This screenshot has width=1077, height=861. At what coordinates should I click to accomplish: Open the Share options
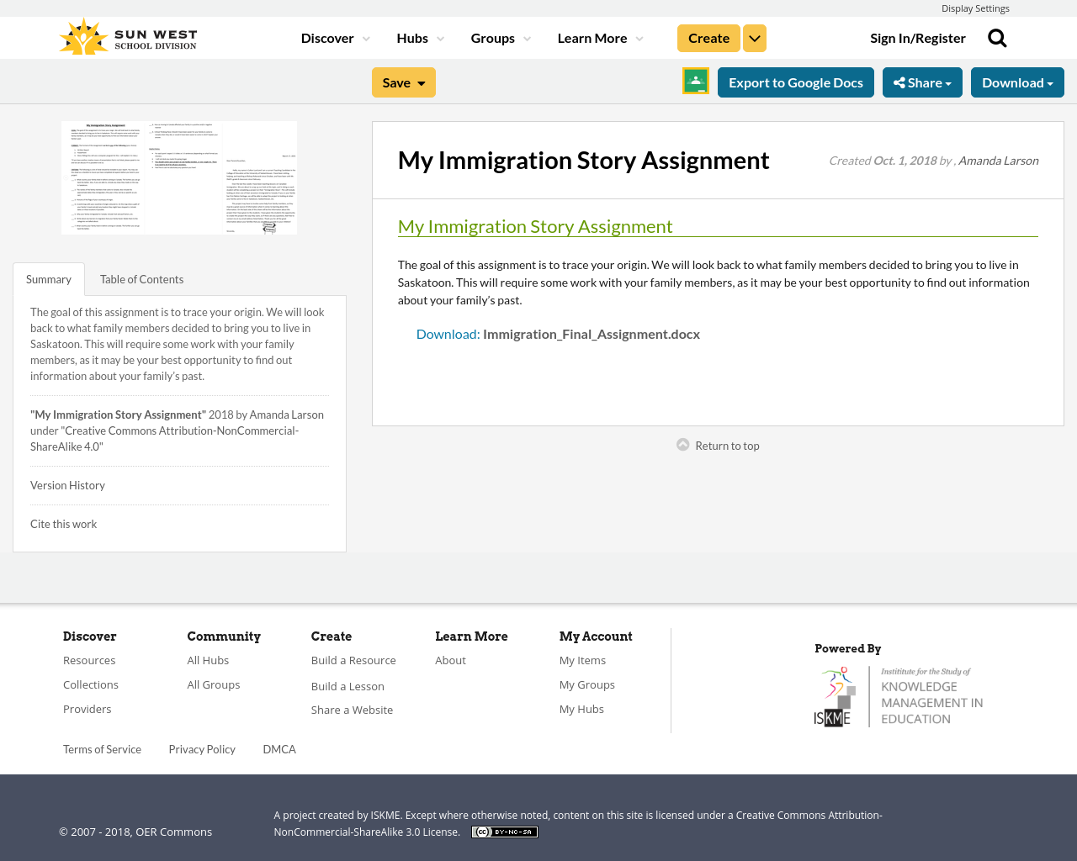point(922,81)
